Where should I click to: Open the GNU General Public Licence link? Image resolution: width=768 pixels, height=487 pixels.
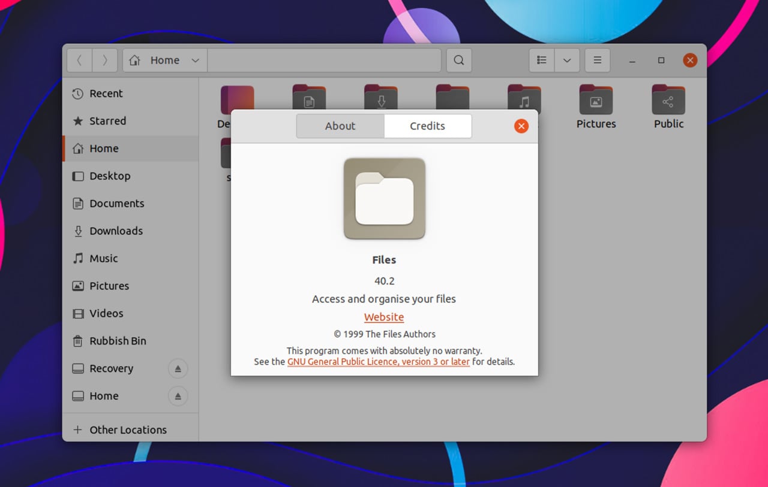click(x=379, y=362)
